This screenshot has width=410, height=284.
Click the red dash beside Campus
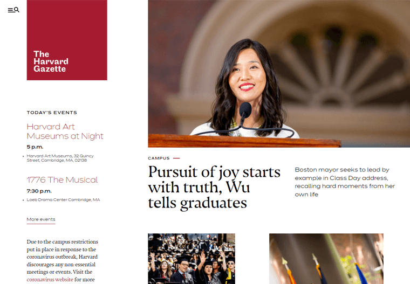(176, 158)
